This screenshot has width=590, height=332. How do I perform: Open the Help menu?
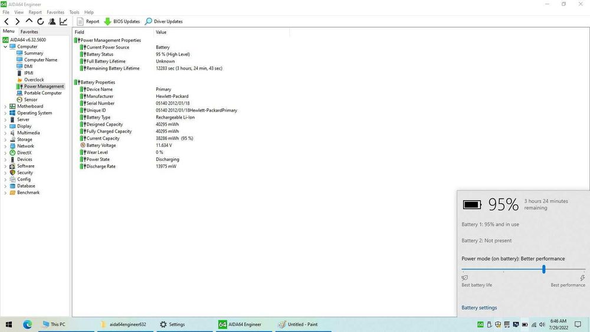point(89,12)
